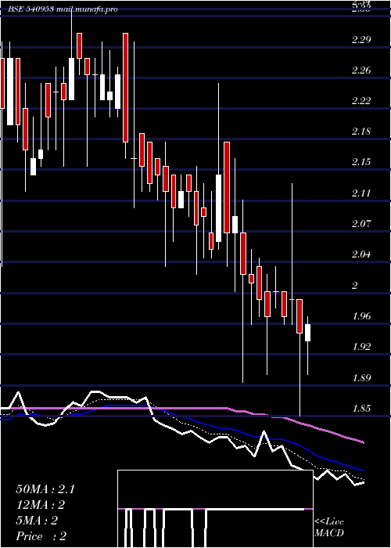This screenshot has height=548, width=391.
Task: Click the MACD inset chart box
Action: (x=215, y=509)
